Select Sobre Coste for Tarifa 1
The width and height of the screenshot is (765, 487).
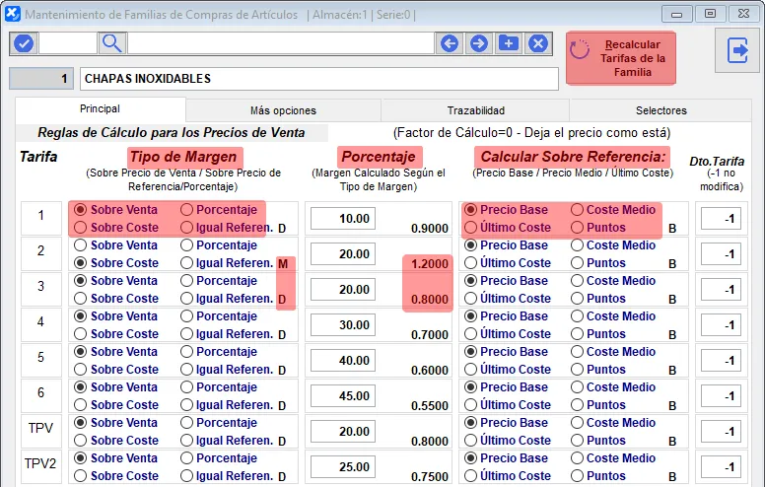(x=81, y=228)
